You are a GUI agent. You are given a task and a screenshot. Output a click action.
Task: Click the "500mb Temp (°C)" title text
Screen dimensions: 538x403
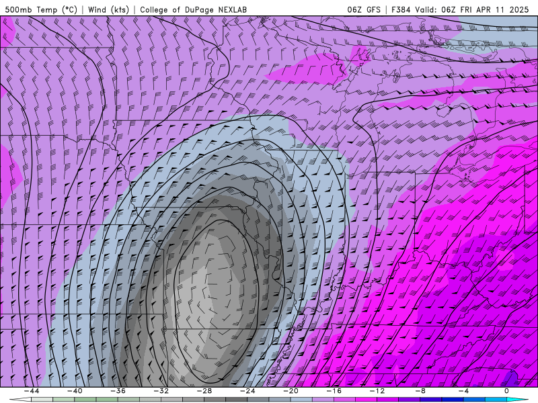tap(41, 9)
